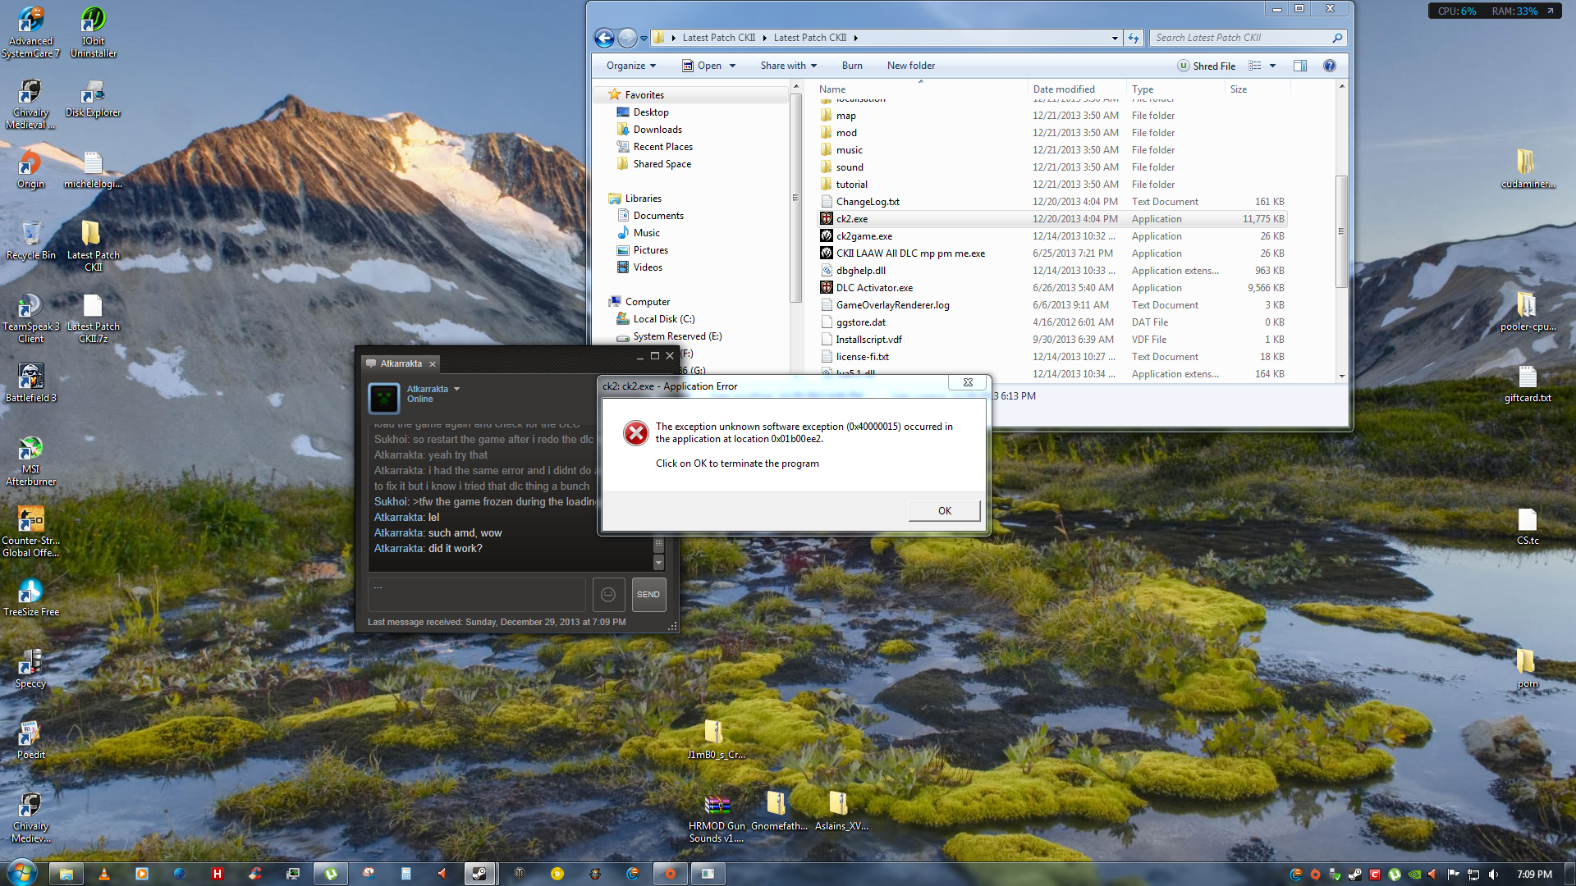Click the Back navigation arrow in explorer

[604, 38]
